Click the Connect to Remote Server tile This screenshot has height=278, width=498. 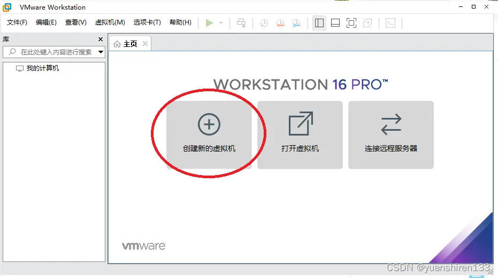coord(390,135)
